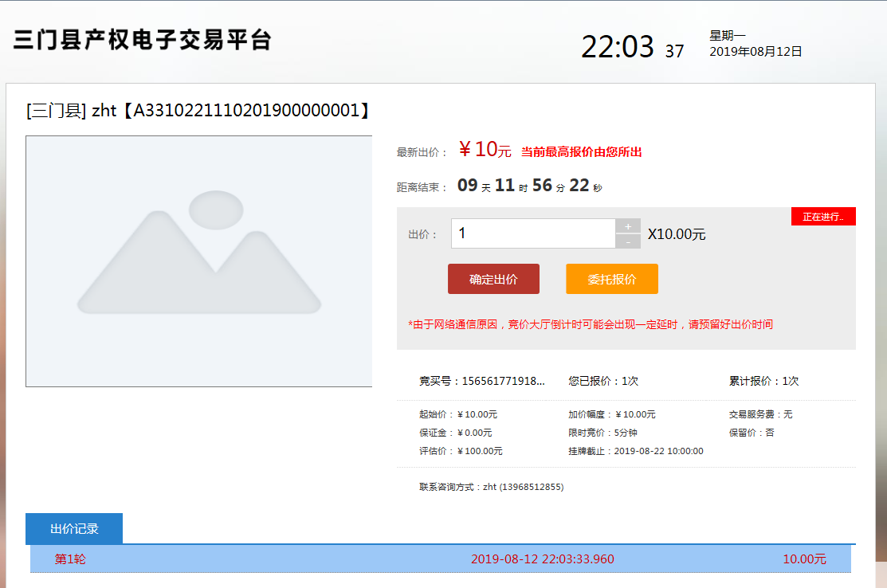Click the X10.00元 multiplier label
Image resolution: width=887 pixels, height=588 pixels.
pyautogui.click(x=677, y=234)
